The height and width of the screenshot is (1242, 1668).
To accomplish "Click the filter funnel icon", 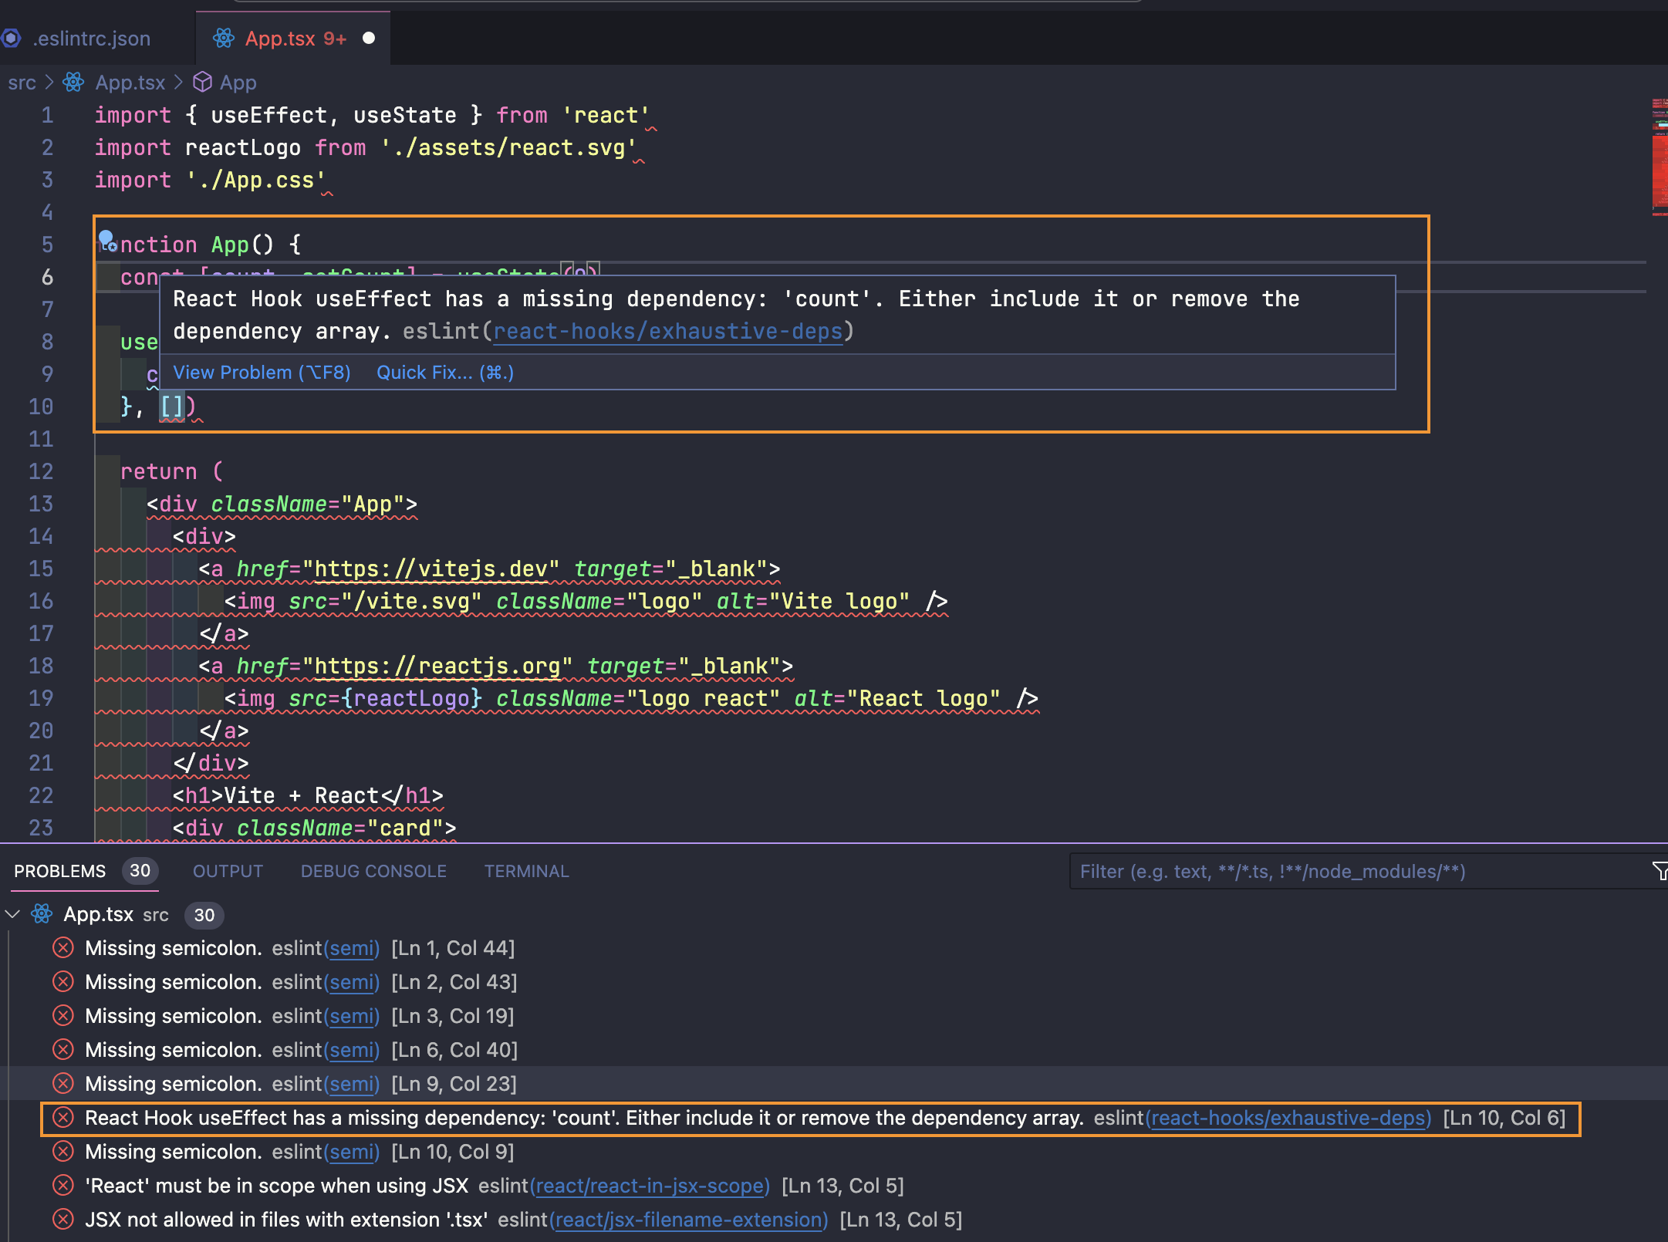I will (x=1659, y=872).
